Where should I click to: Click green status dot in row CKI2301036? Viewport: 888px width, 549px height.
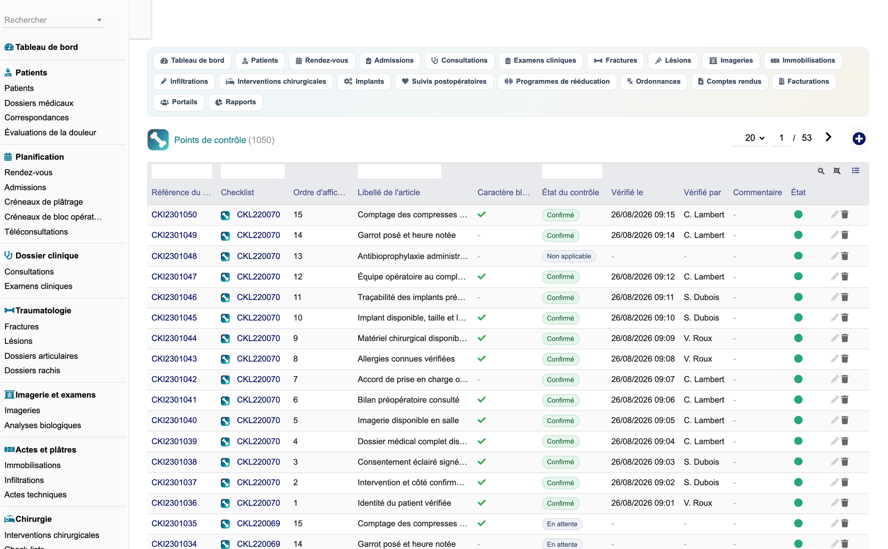(798, 502)
